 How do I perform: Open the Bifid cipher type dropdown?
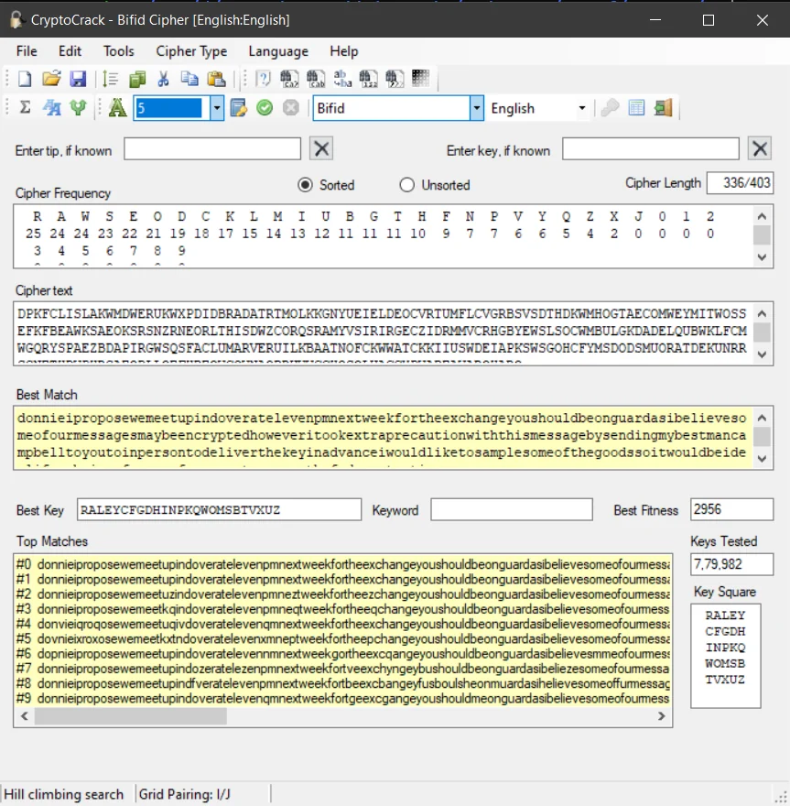[x=477, y=108]
